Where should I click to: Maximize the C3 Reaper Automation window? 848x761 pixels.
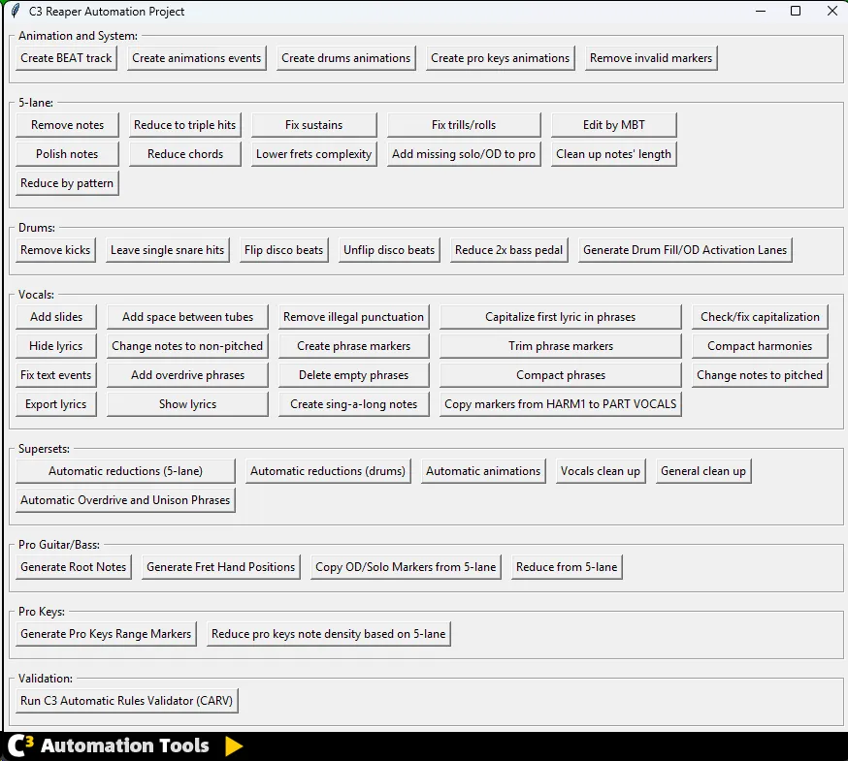coord(796,11)
